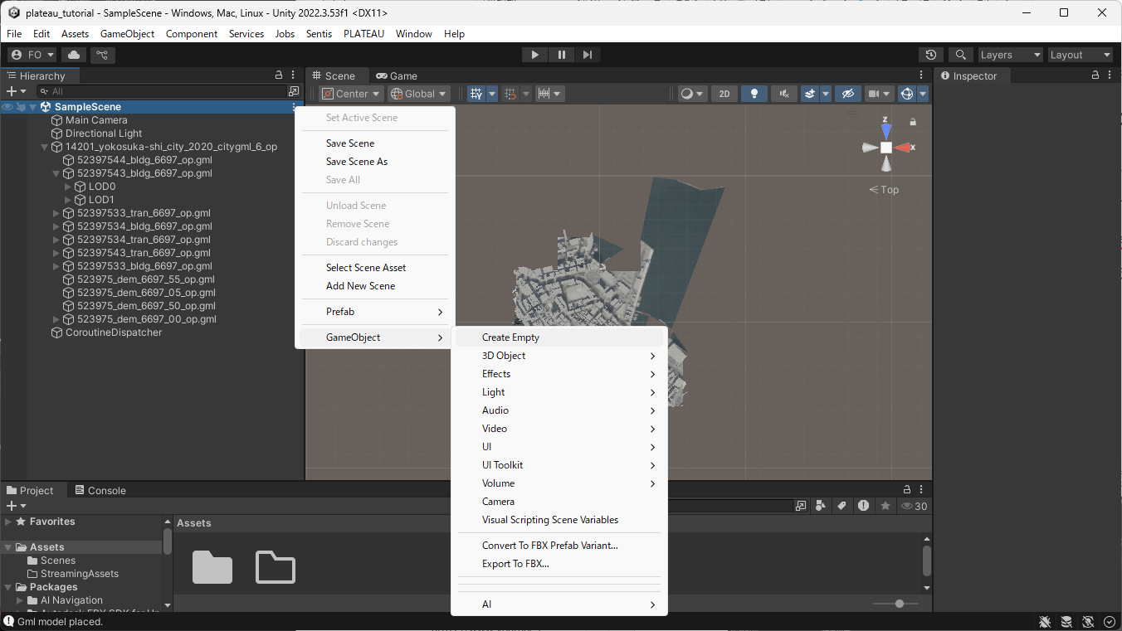Image resolution: width=1122 pixels, height=631 pixels.
Task: Choose Add New Scene from context menu
Action: [375, 286]
